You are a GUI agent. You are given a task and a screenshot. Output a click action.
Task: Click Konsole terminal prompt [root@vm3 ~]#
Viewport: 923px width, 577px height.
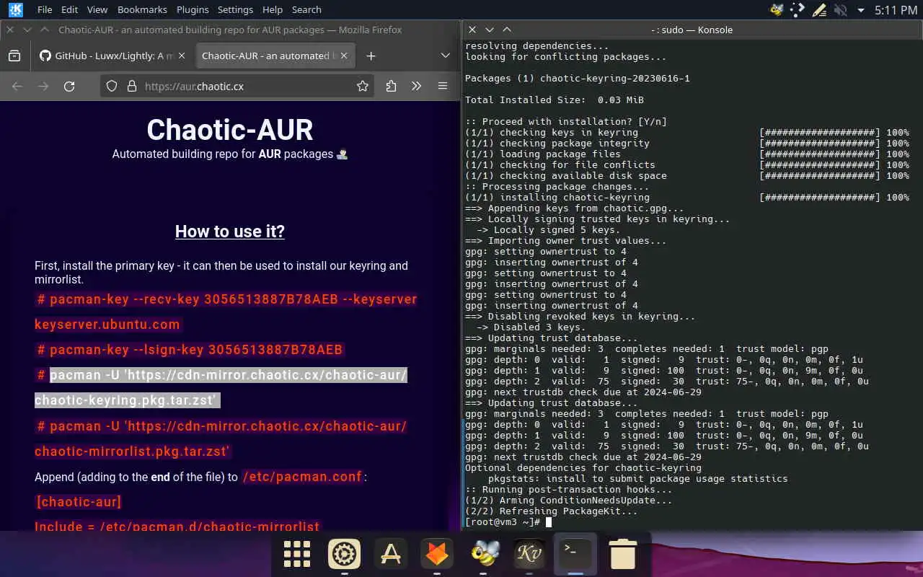[503, 521]
